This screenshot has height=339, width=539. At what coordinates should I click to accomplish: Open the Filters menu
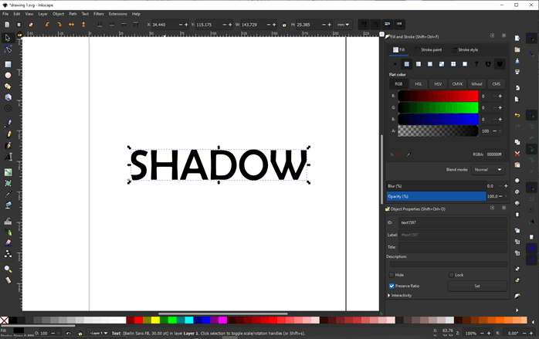(x=99, y=14)
